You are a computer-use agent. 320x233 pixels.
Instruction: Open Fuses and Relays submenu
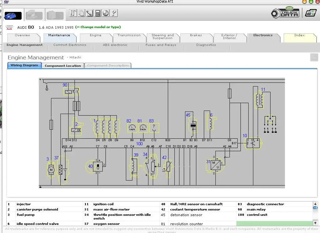pos(161,45)
